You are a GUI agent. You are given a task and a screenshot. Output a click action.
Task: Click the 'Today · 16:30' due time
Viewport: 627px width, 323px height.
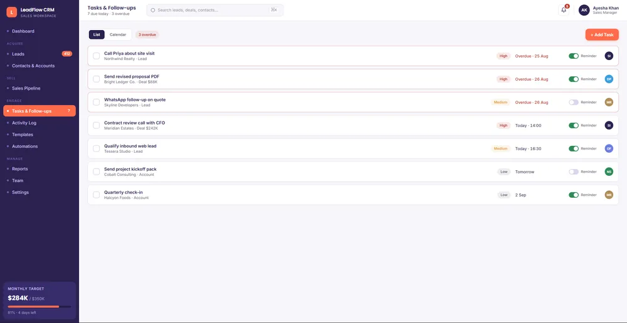[x=528, y=148]
